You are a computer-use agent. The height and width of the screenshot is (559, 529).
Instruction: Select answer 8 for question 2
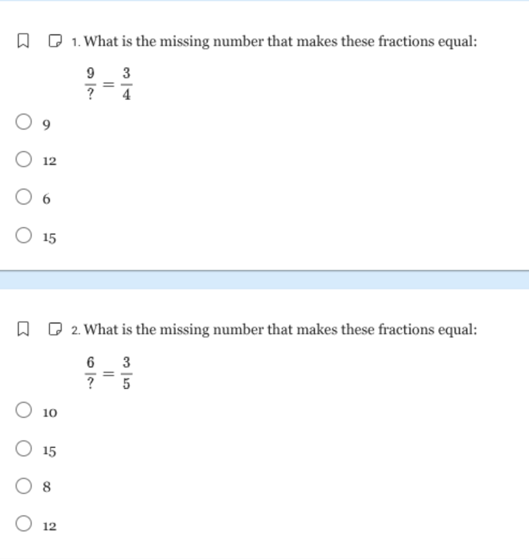23,485
